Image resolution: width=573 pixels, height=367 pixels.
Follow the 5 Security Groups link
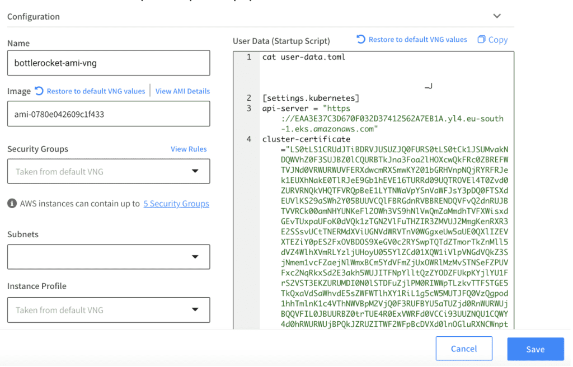(176, 204)
